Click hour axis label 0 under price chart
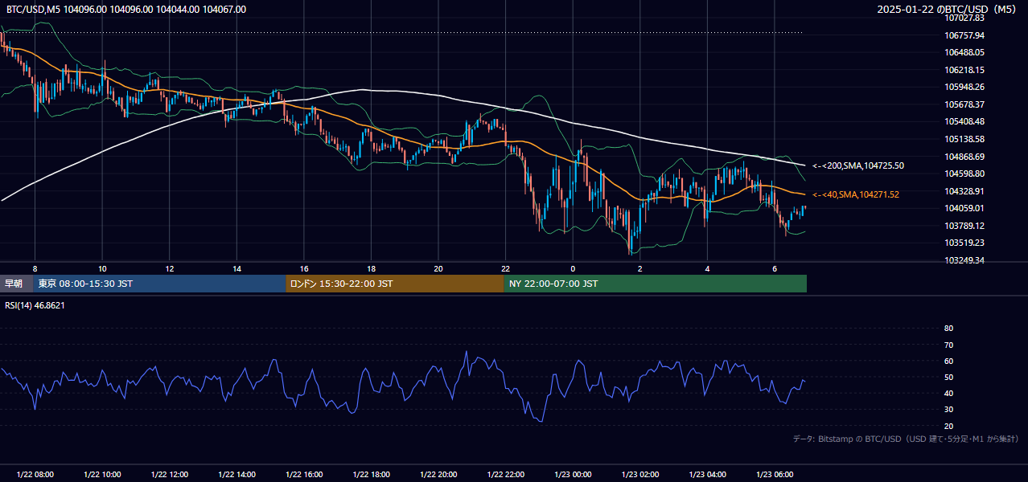The width and height of the screenshot is (1028, 482). point(573,268)
